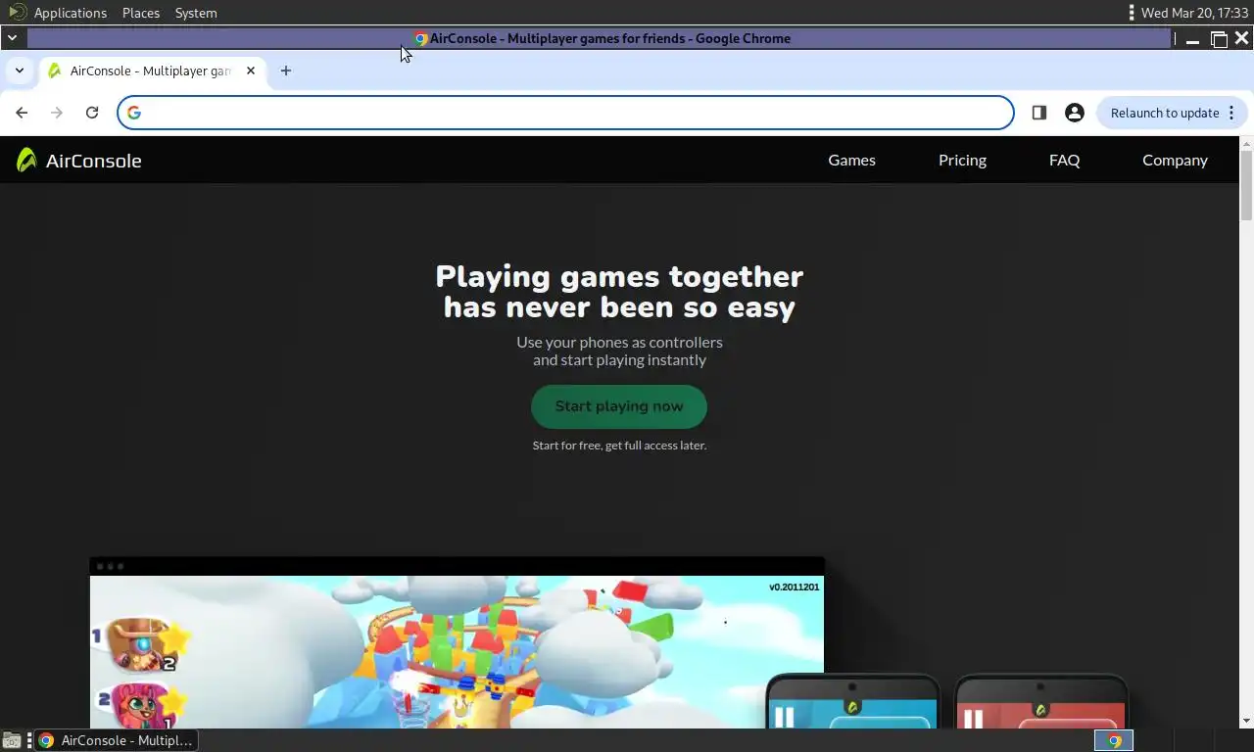Open the Applications menu
The image size is (1254, 752).
pos(71,13)
